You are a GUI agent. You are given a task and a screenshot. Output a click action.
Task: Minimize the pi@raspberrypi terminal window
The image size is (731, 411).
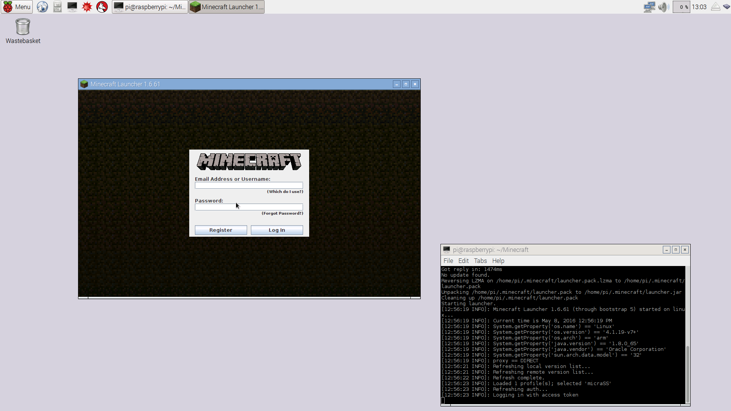(x=666, y=250)
